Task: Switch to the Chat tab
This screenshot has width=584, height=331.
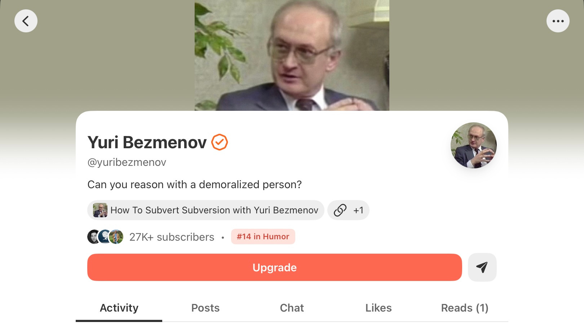Action: [x=292, y=308]
